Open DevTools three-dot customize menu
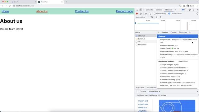Viewport: 199px width, 112px height. click(193, 10)
